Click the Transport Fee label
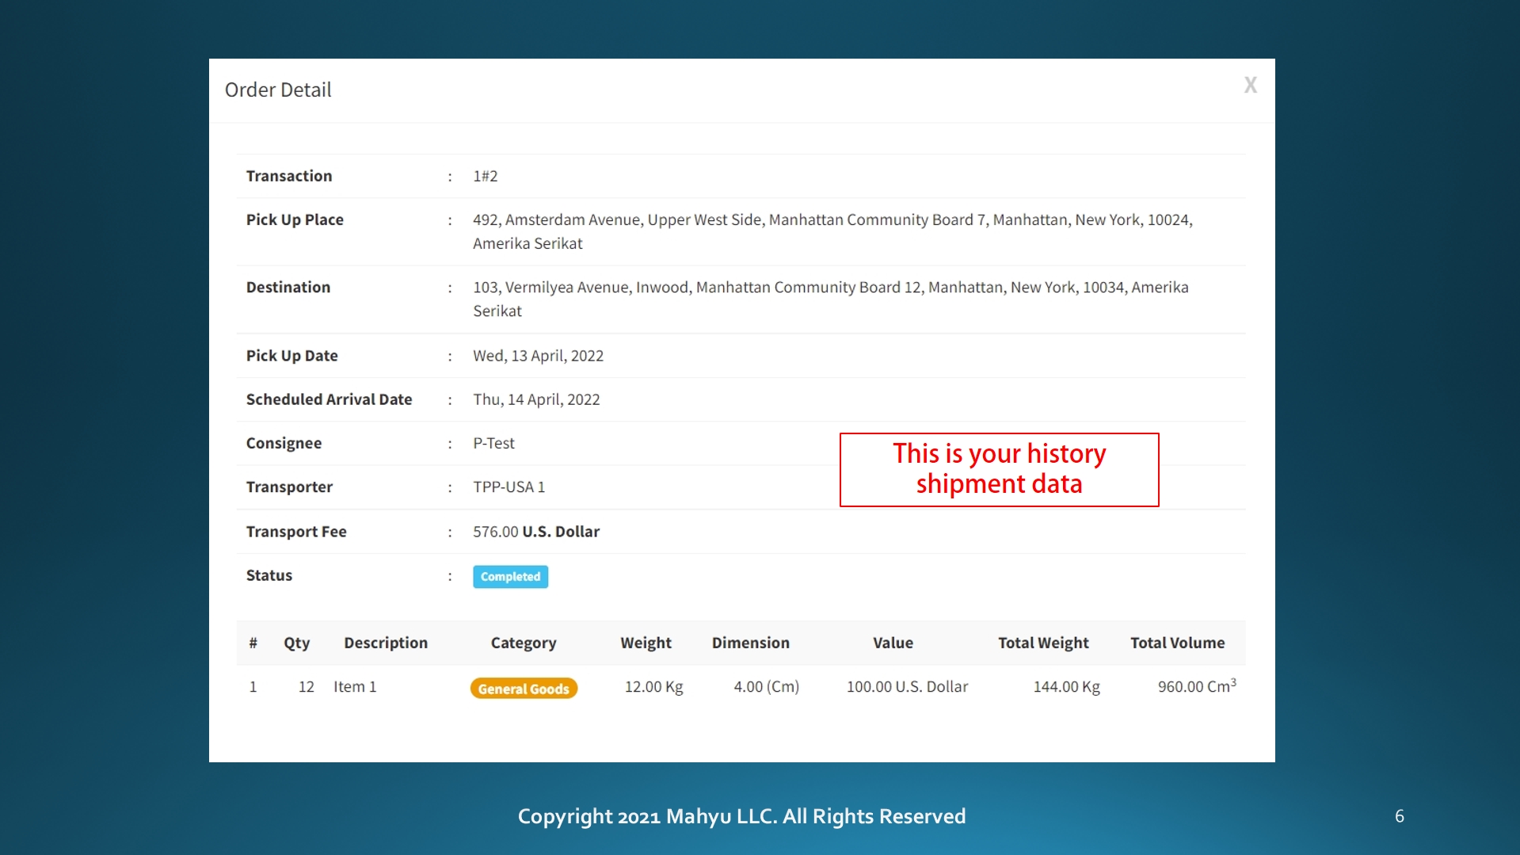 296,532
